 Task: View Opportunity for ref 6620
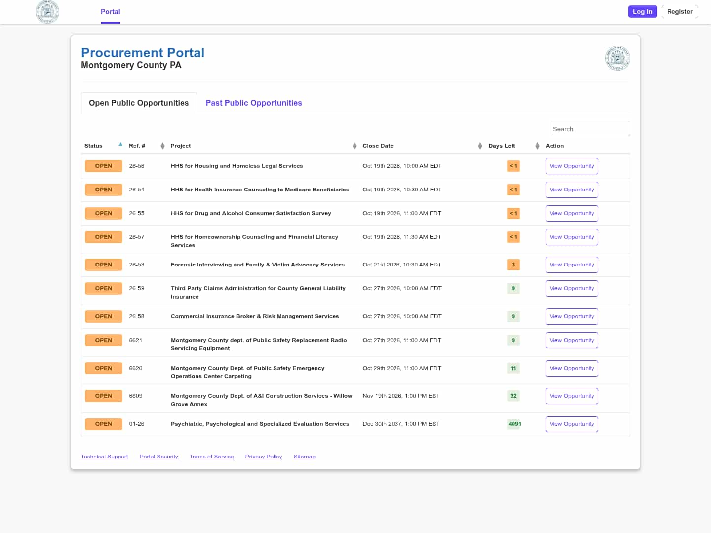tap(572, 369)
